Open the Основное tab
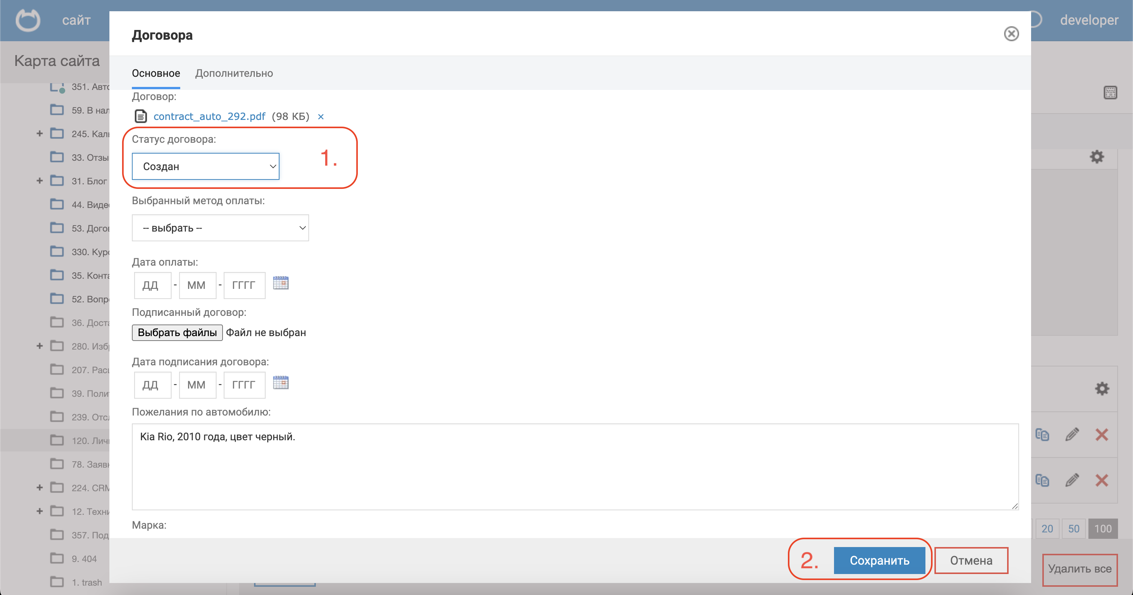The width and height of the screenshot is (1133, 595). click(156, 73)
